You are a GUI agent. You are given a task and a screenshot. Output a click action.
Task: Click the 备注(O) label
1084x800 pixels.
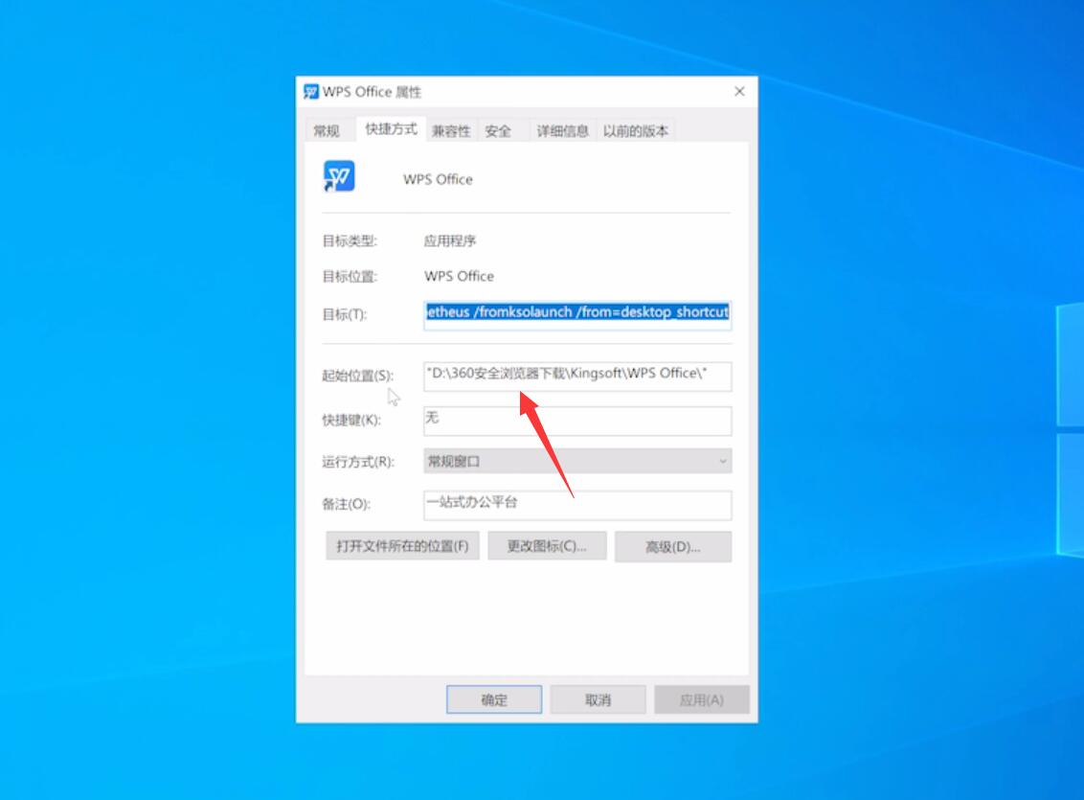(347, 504)
